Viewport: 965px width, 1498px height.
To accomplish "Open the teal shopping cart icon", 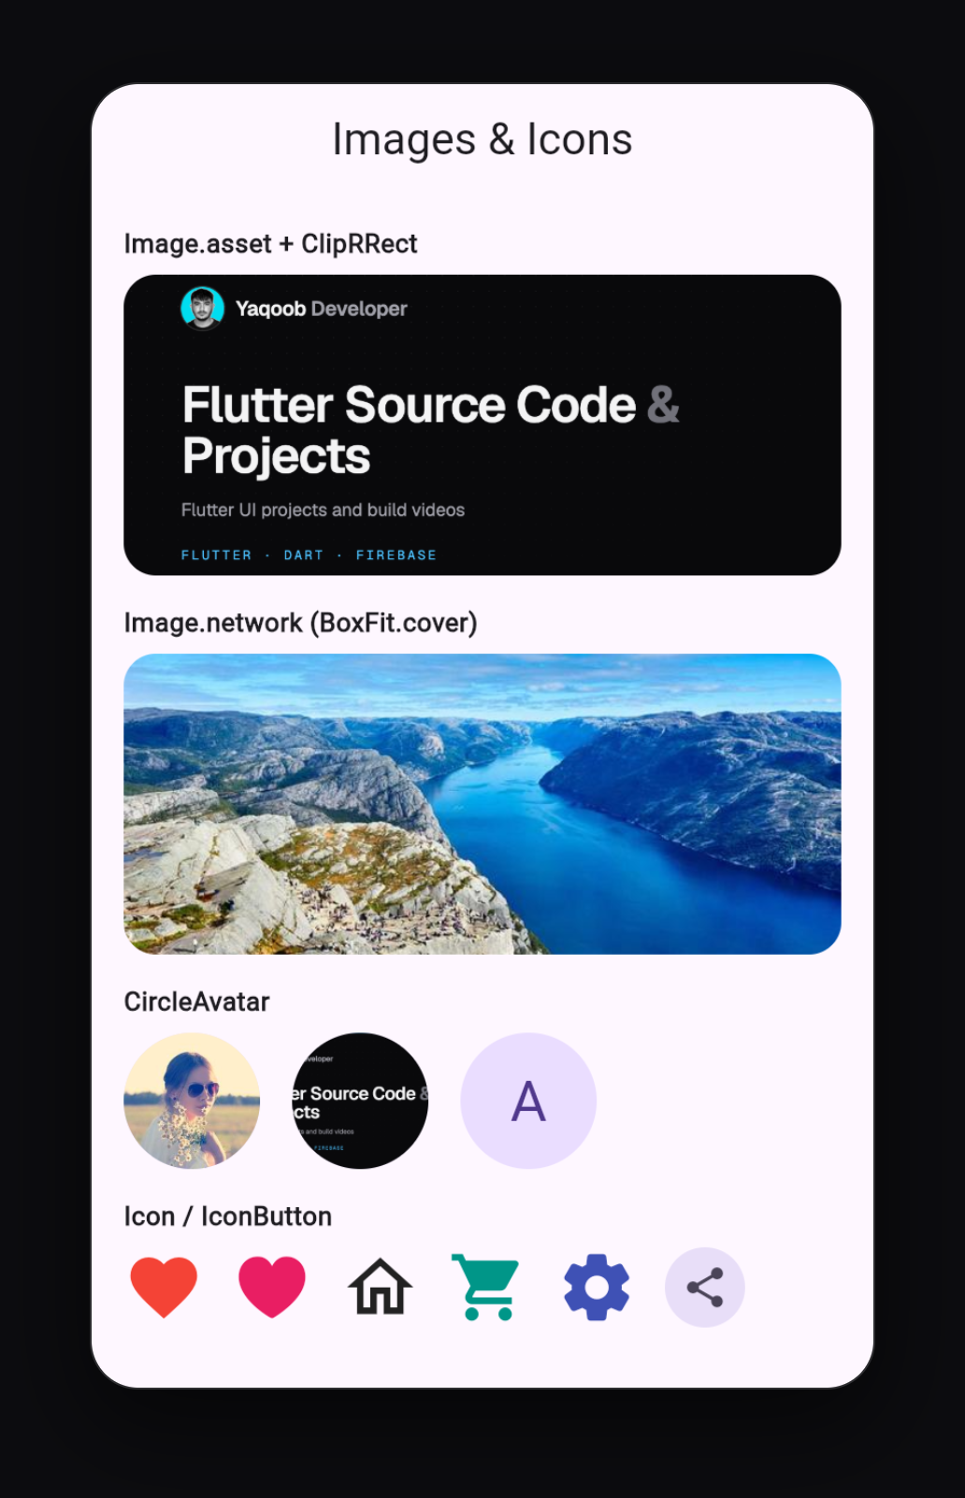I will (x=485, y=1288).
